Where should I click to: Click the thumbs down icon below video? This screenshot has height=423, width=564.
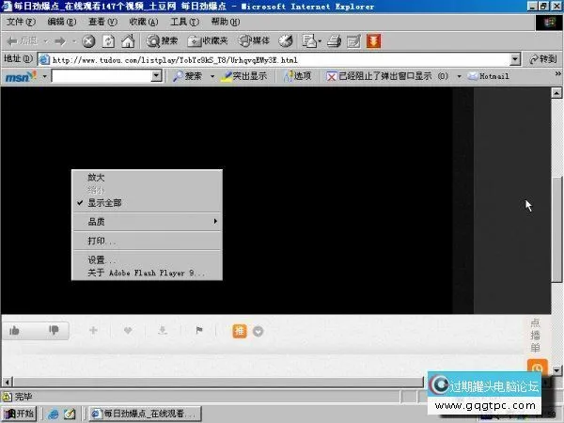coord(54,330)
